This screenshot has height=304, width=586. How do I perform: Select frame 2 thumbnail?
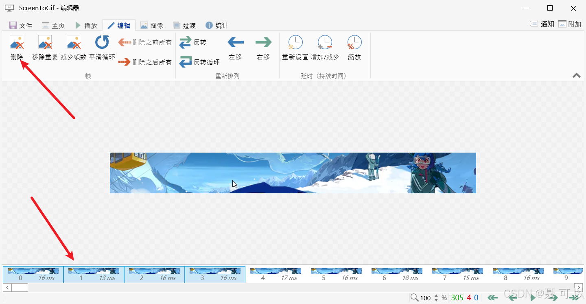tap(154, 274)
